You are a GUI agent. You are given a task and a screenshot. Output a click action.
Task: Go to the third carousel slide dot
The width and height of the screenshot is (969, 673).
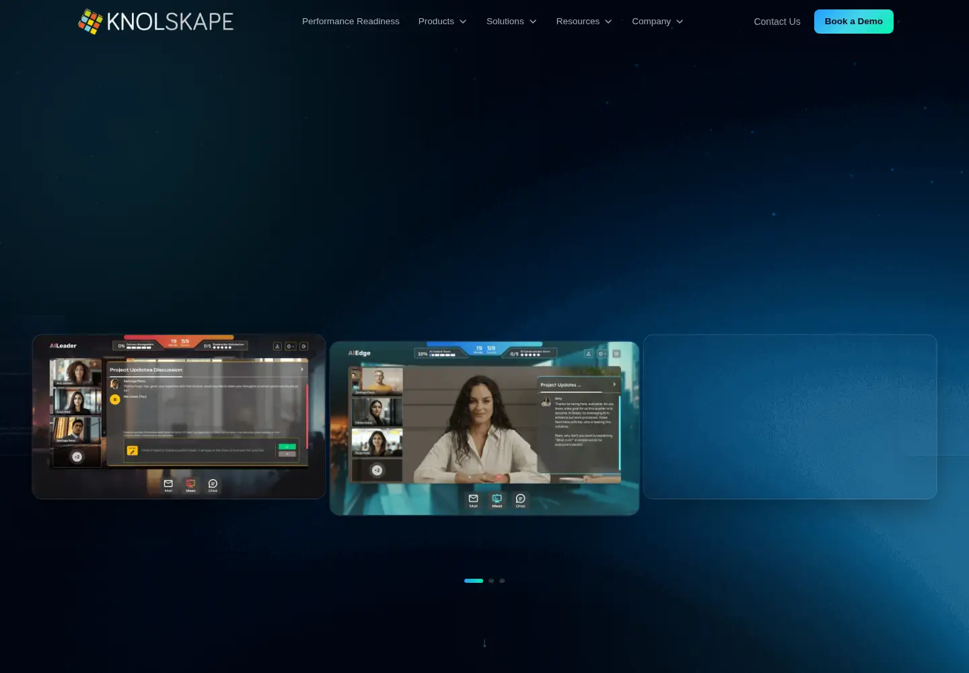click(x=502, y=581)
